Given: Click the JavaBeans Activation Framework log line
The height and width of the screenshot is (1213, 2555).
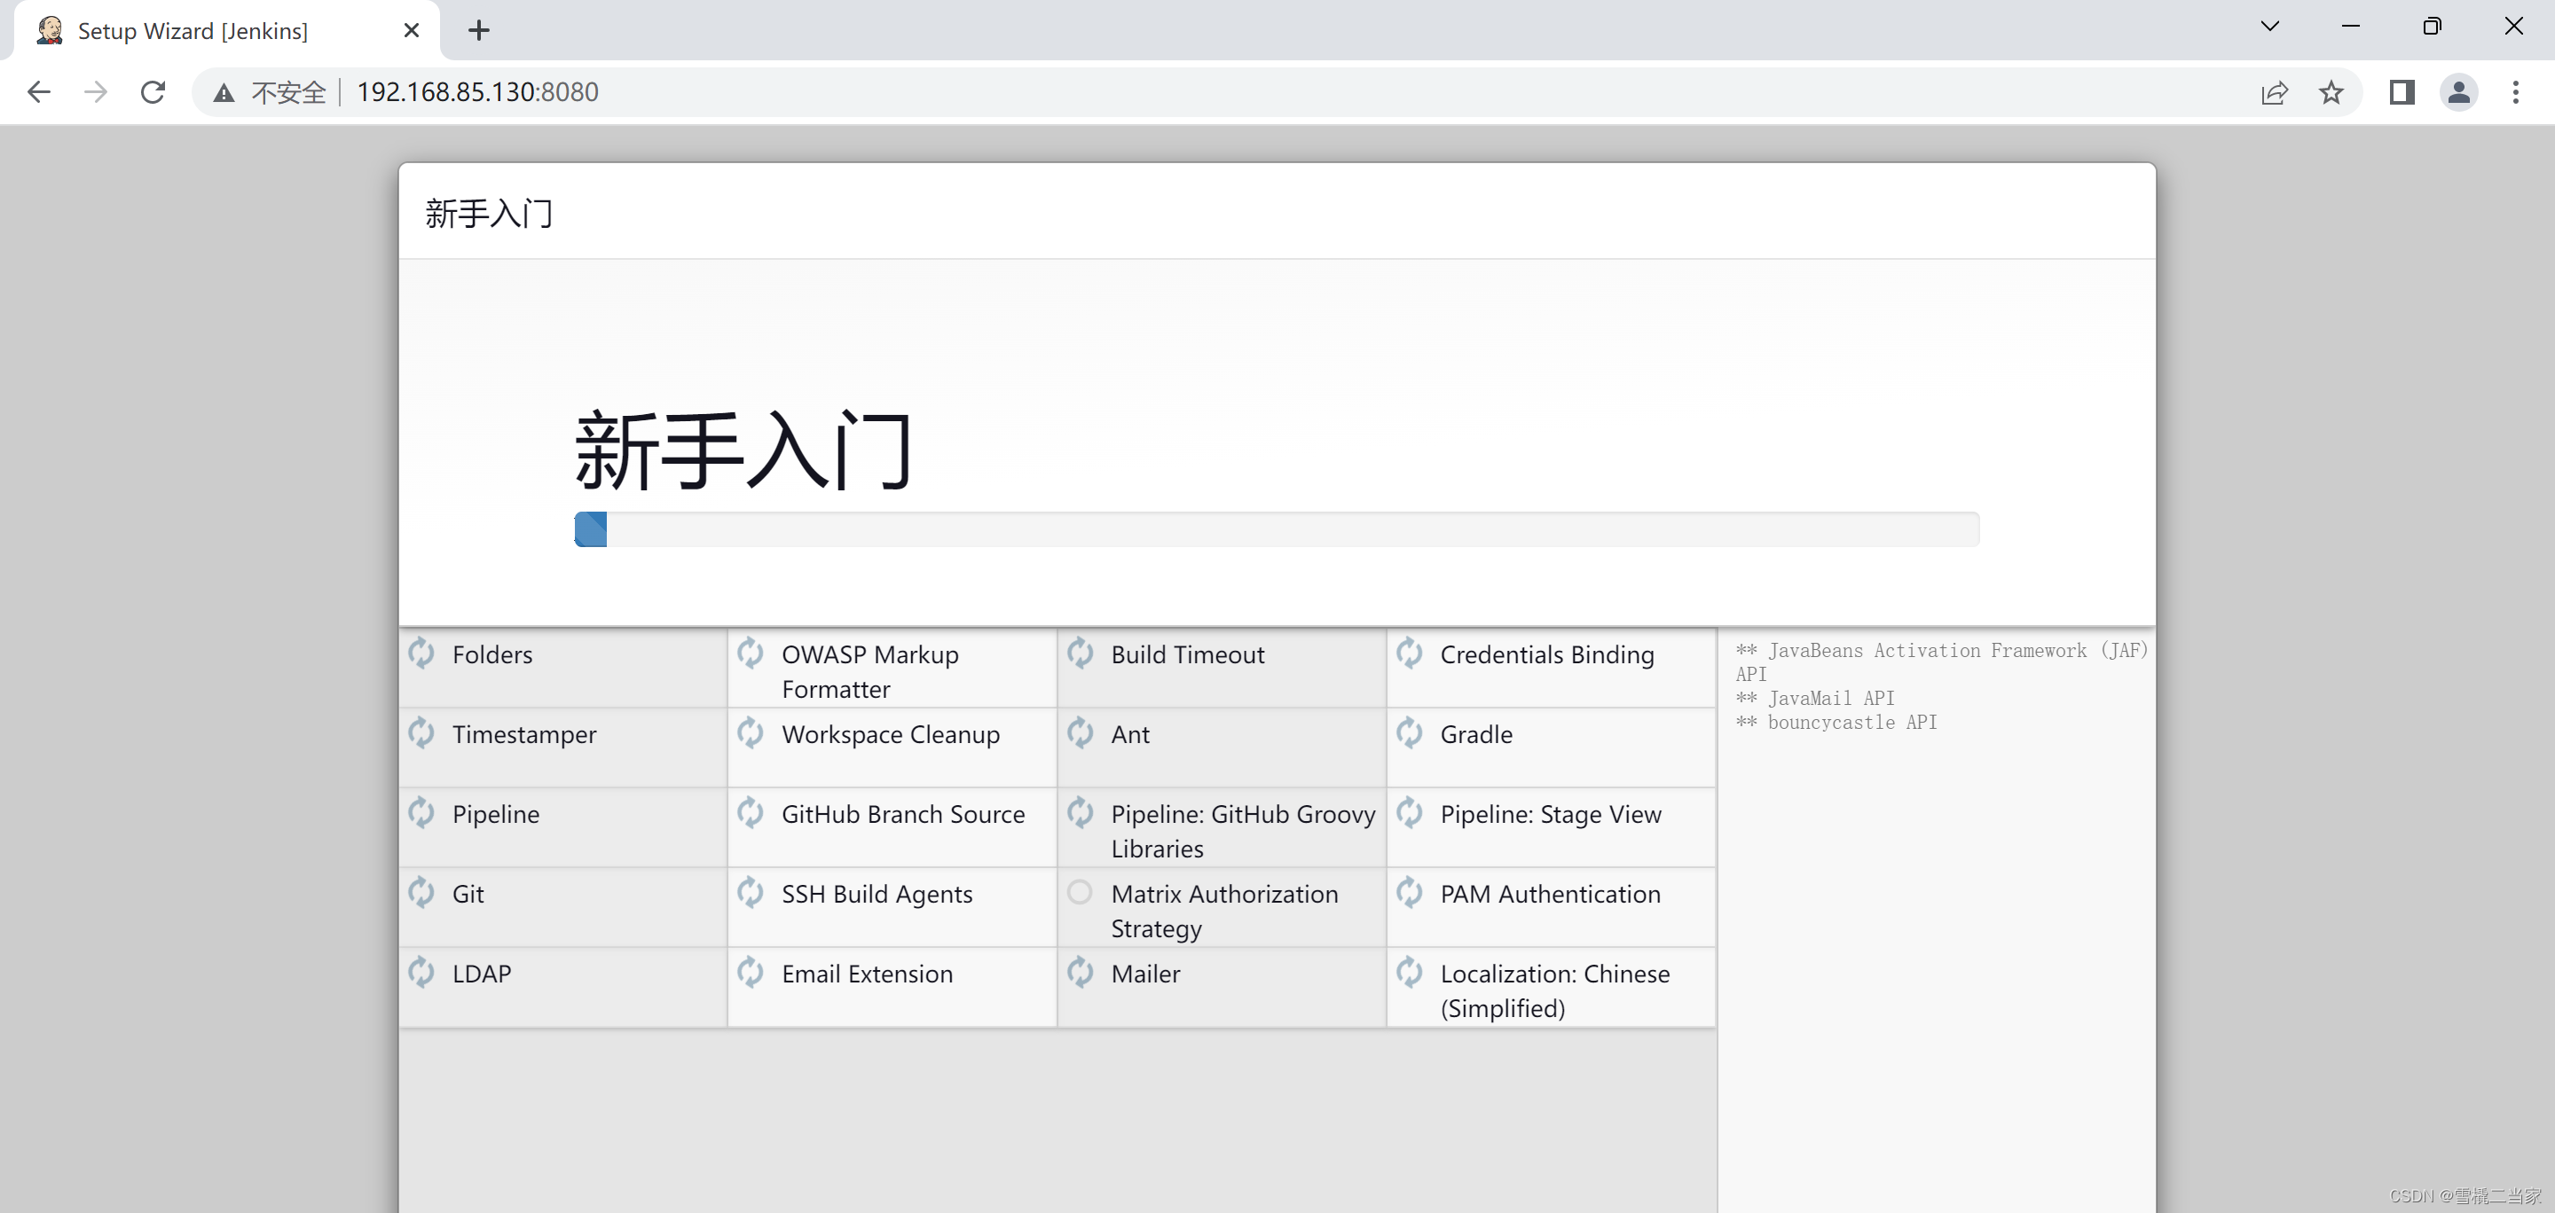Looking at the screenshot, I should (1941, 662).
